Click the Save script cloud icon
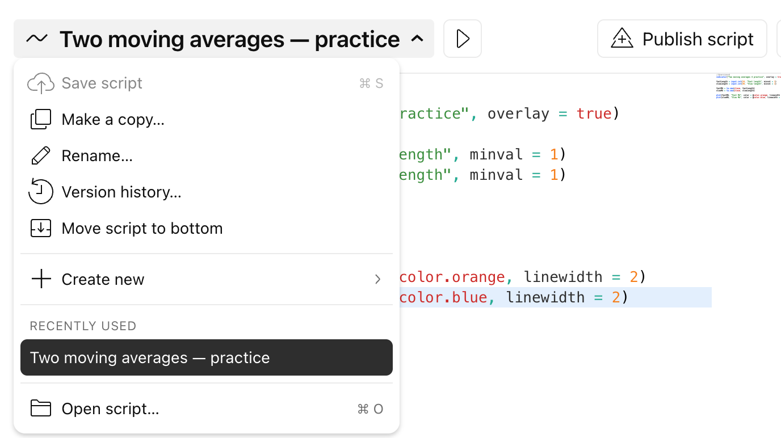 (x=41, y=83)
